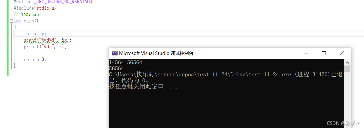The width and height of the screenshot is (364, 128).
Task: Collapse the main function code block
Action: pyautogui.click(x=11, y=21)
